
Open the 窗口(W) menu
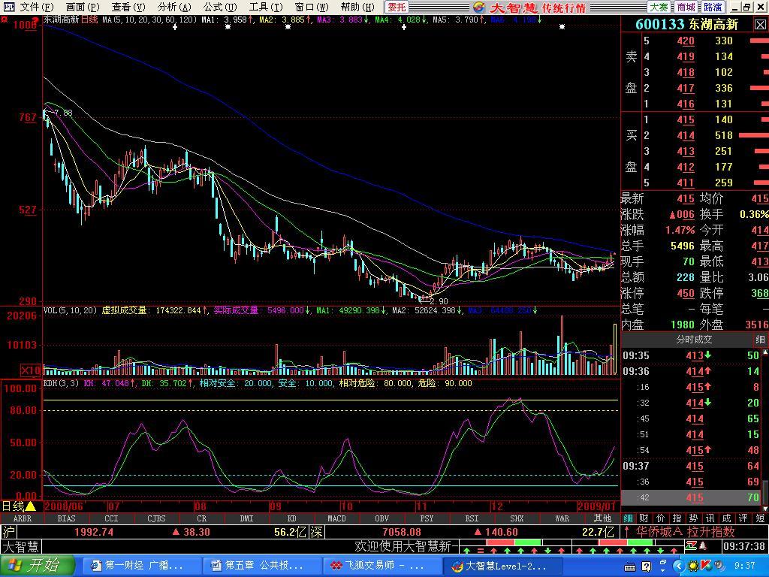pos(312,7)
